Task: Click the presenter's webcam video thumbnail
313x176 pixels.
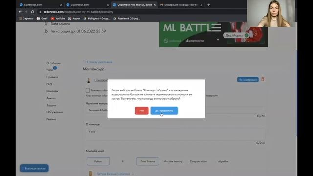Action: (x=271, y=14)
